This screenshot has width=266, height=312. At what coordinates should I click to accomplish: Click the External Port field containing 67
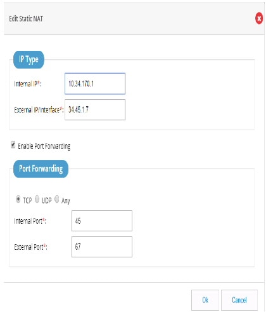click(x=102, y=247)
